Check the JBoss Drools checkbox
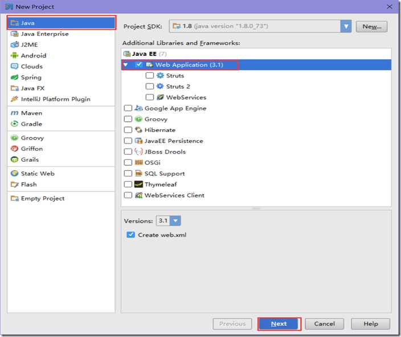401x337 pixels. 128,151
